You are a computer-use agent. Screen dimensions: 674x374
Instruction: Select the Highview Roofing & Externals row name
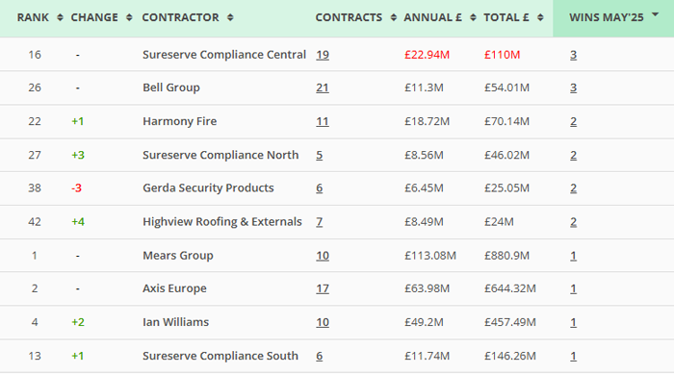coord(222,222)
